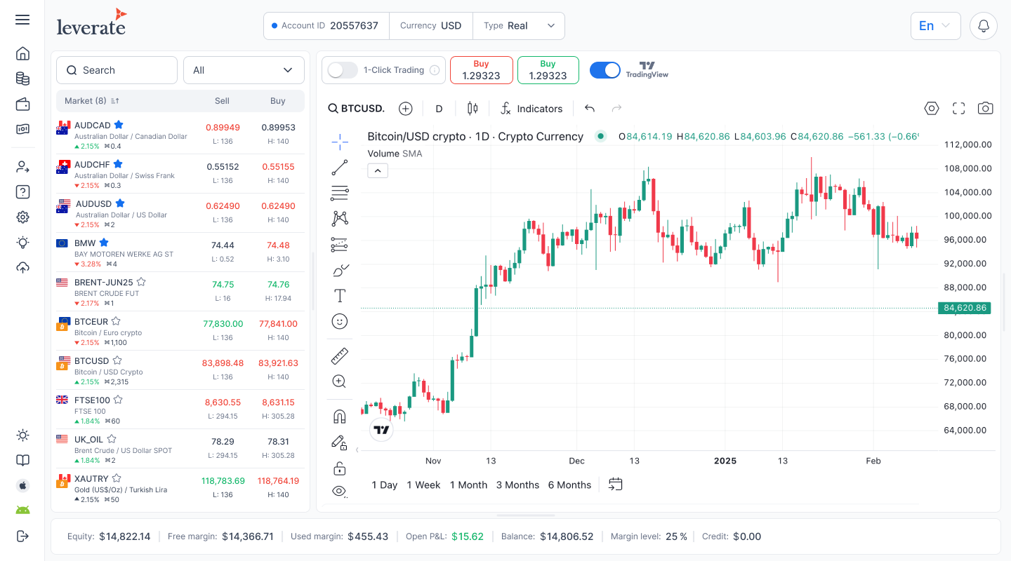The image size is (1011, 561).
Task: Collapse the Volume indicator pane
Action: click(378, 170)
